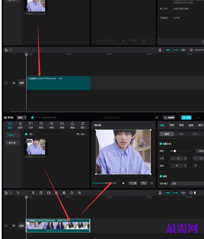
Task: Select the 抠像 cutout sub-tab
Action: tap(181, 134)
